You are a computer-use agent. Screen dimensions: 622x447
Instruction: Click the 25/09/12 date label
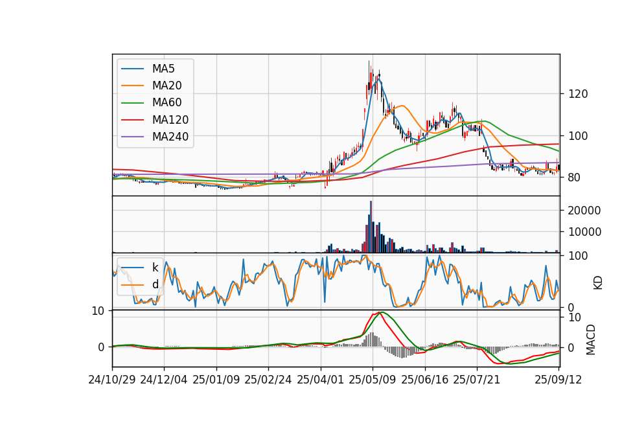558,380
